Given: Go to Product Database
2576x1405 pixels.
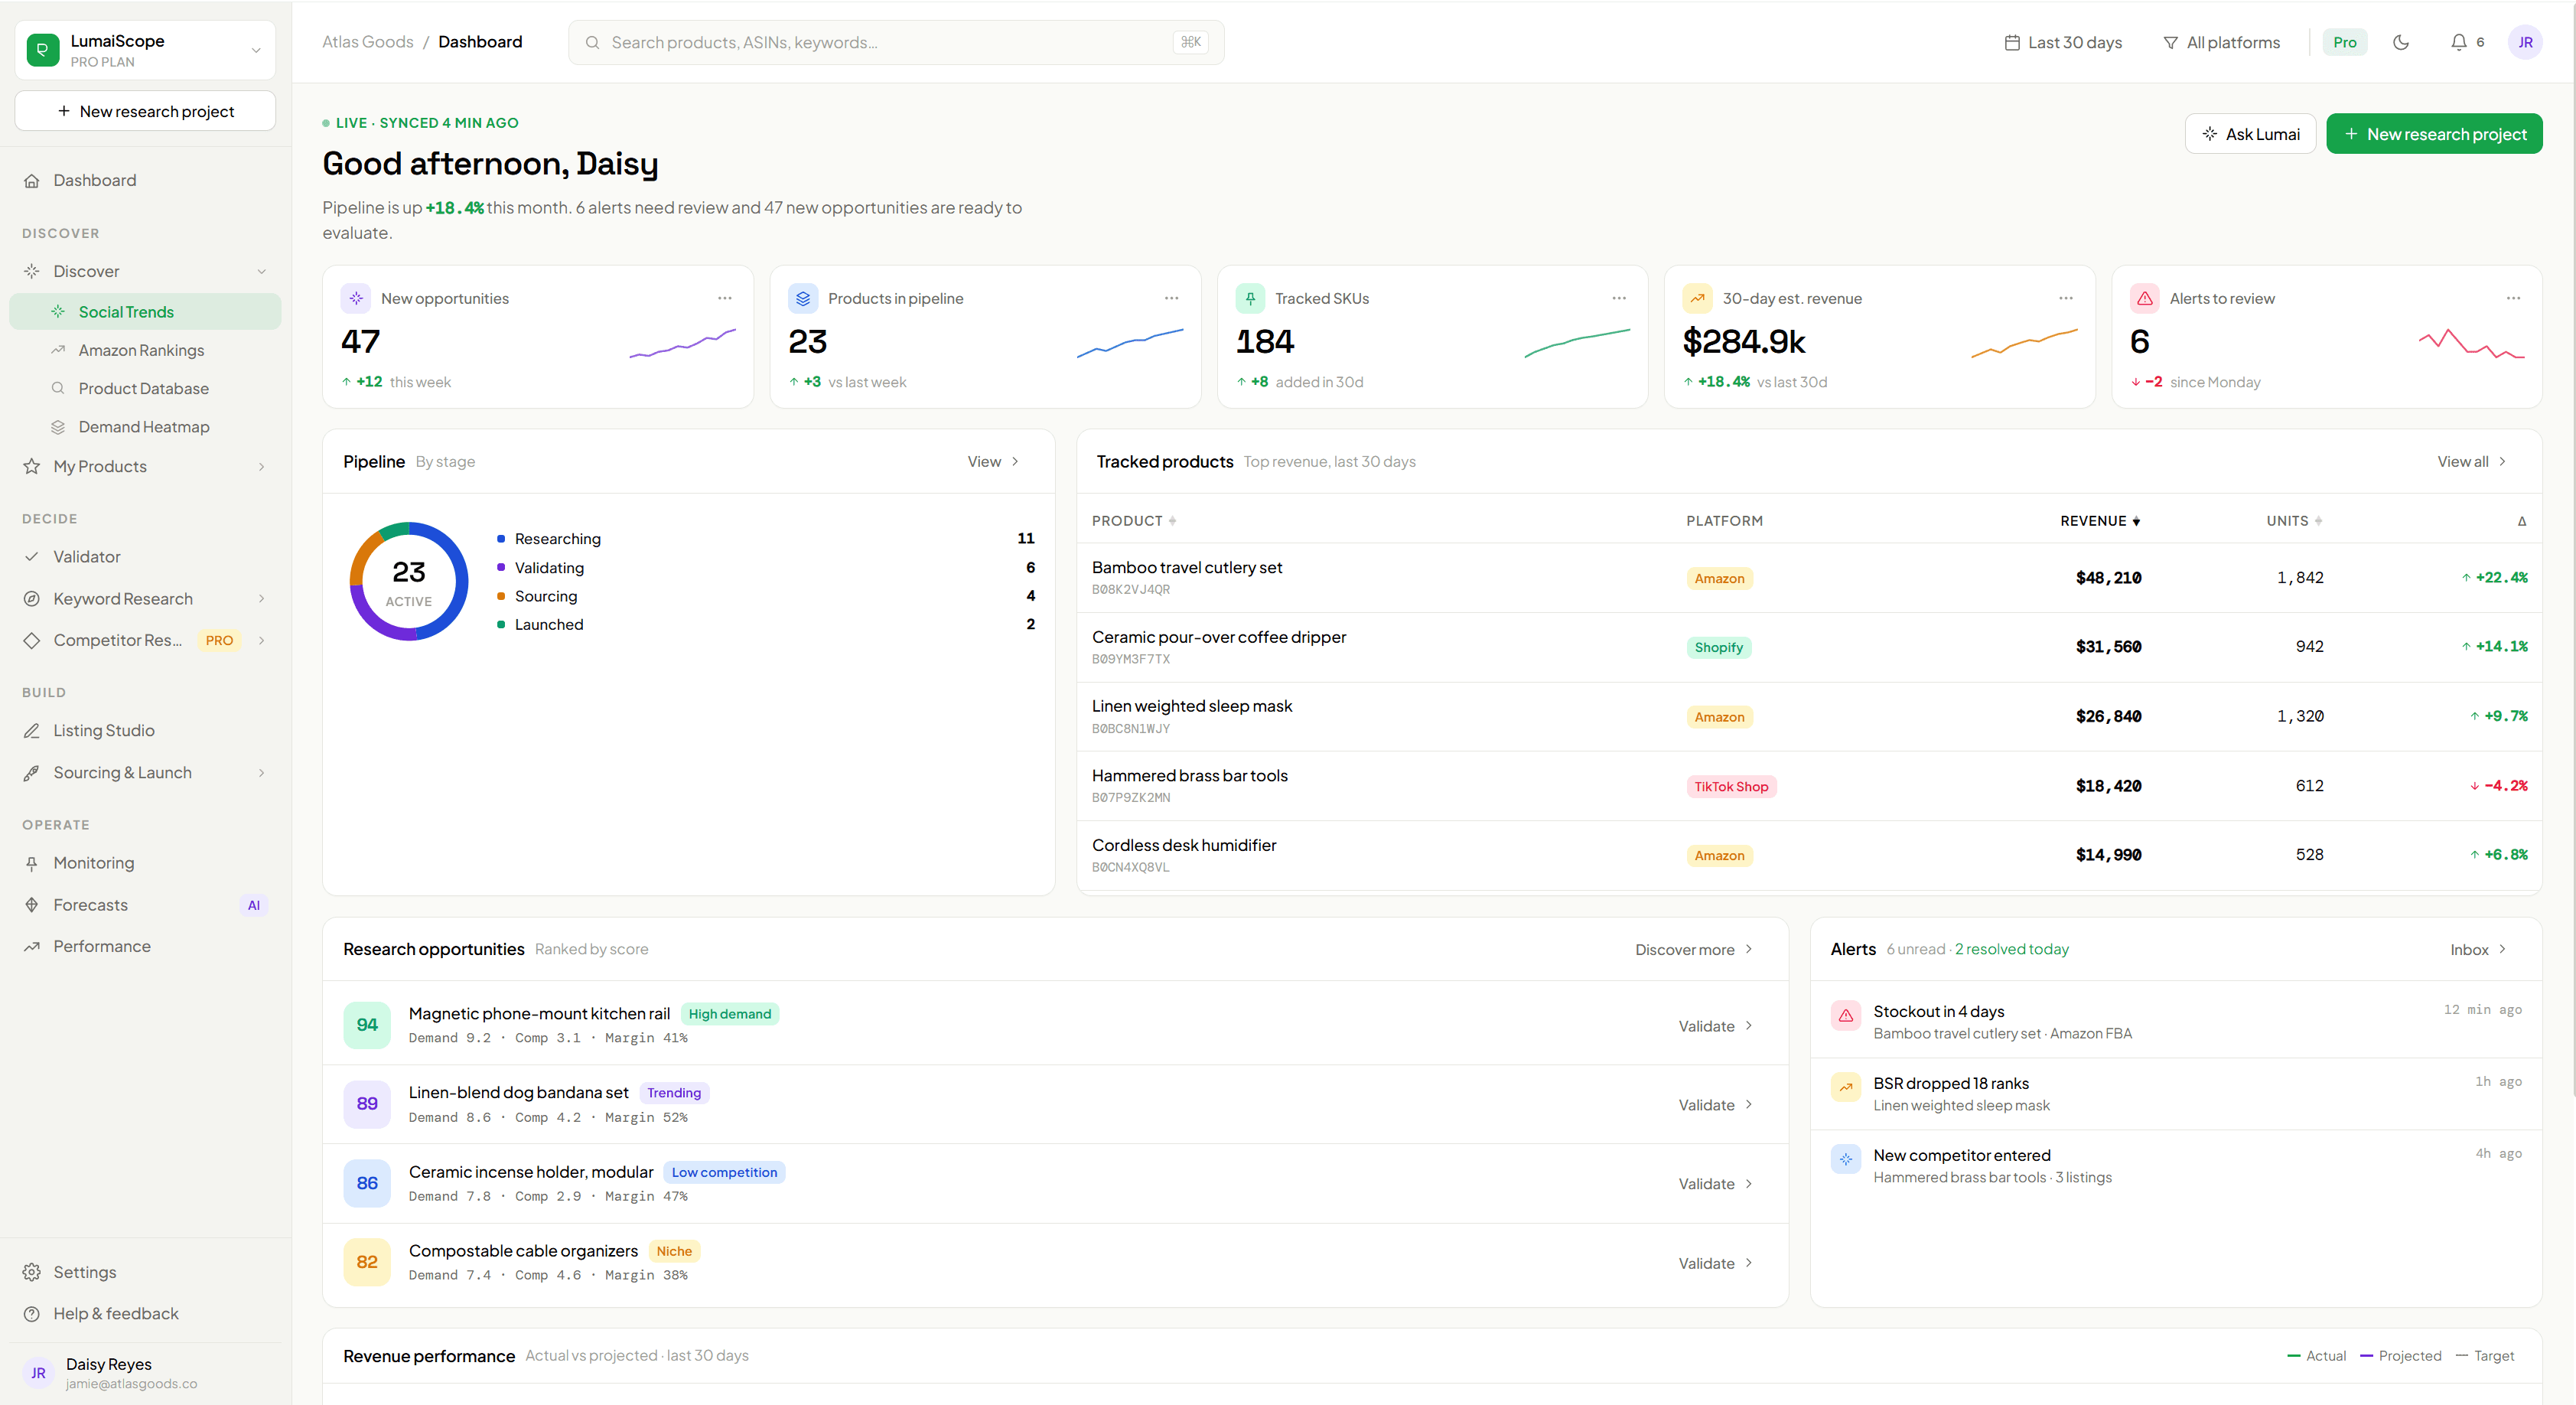Looking at the screenshot, I should coord(145,388).
